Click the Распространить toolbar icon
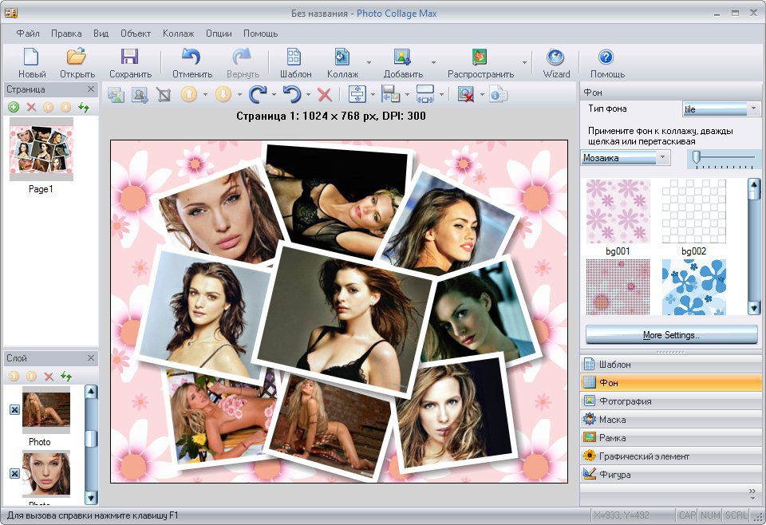 coord(480,57)
